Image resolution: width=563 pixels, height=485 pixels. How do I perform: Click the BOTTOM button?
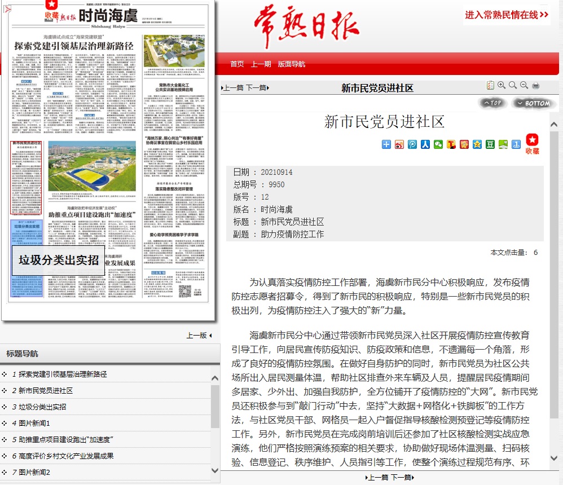tap(534, 103)
